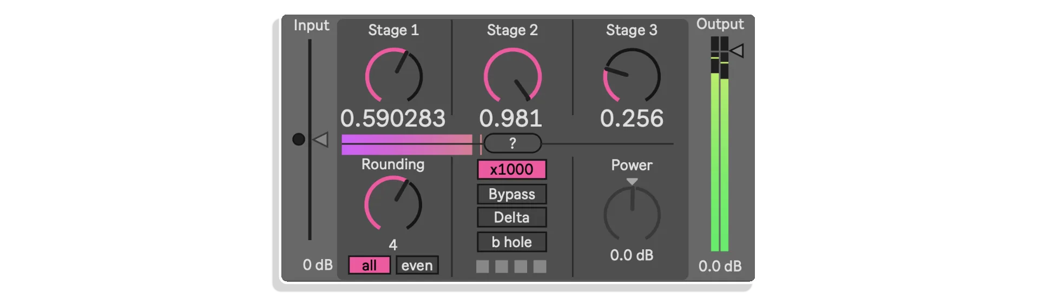
Task: Toggle the b hole button
Action: [512, 242]
